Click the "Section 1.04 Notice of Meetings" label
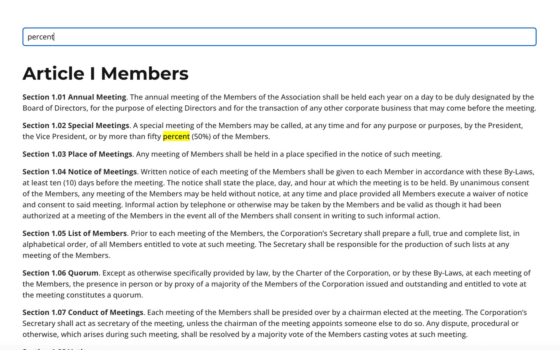Screen dimensions: 560x350 (x=80, y=171)
